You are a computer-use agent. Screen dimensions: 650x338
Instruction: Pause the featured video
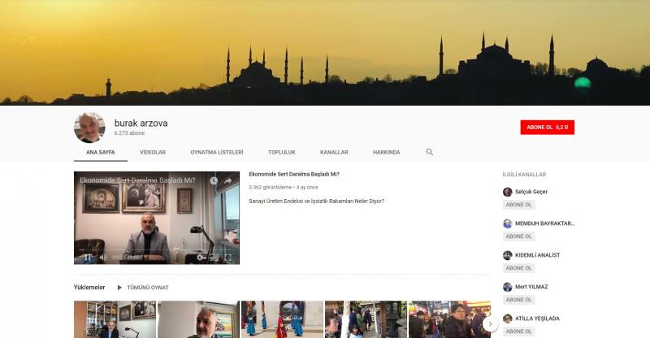coord(88,258)
